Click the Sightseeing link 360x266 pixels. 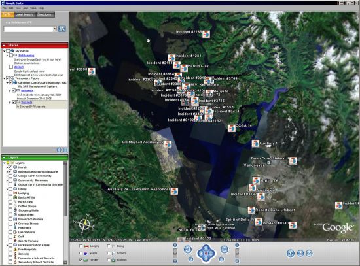pos(26,56)
